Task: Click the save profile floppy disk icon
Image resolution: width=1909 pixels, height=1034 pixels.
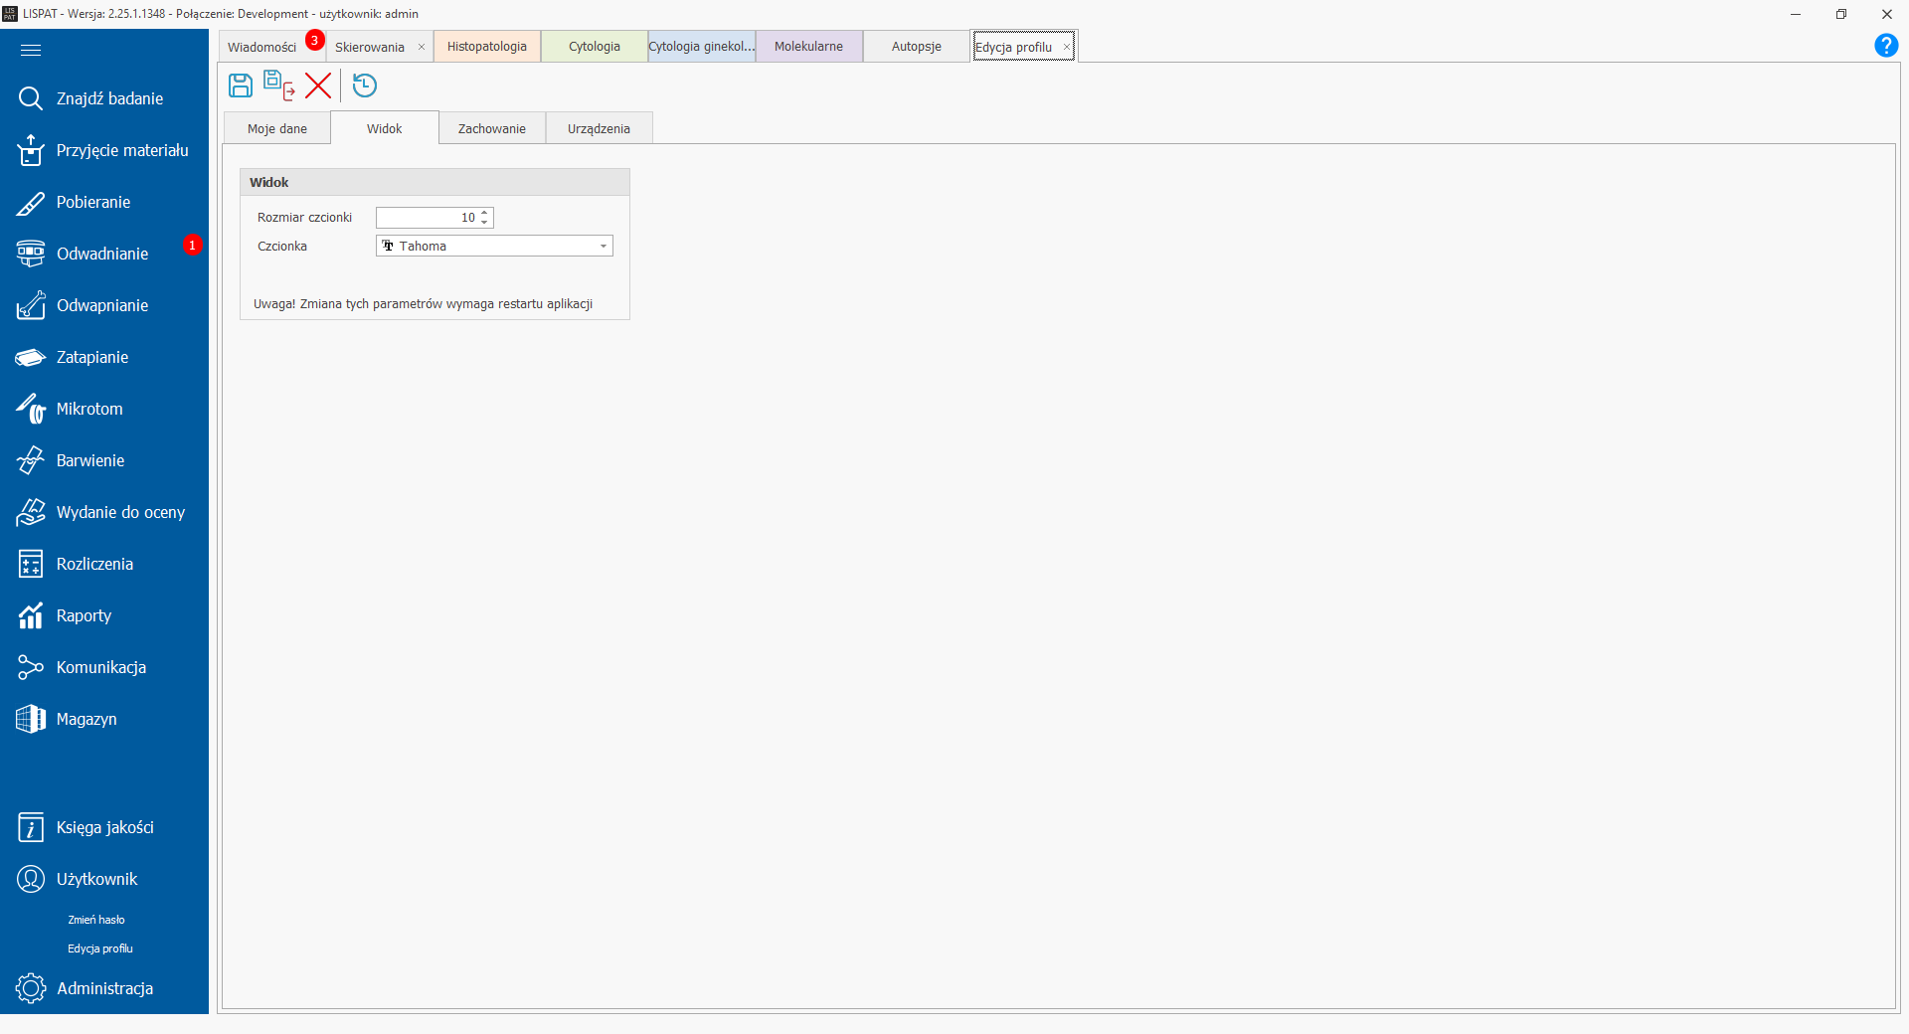Action: 241,86
